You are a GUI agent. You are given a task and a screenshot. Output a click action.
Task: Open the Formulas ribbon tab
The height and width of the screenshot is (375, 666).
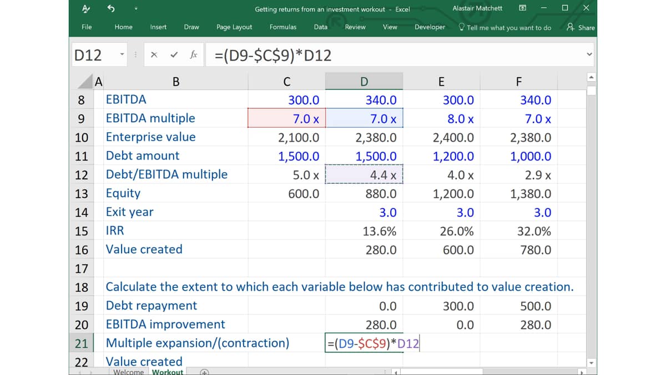click(283, 27)
